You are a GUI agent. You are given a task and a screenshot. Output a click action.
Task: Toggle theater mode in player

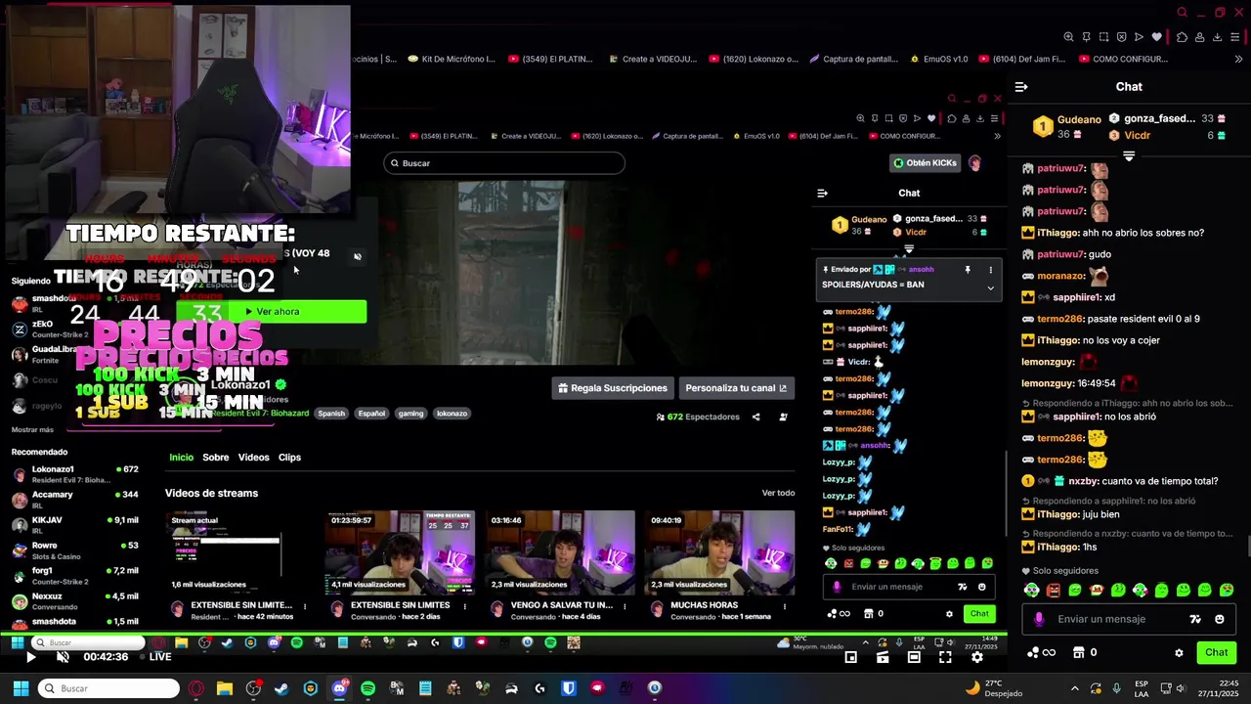tap(914, 657)
